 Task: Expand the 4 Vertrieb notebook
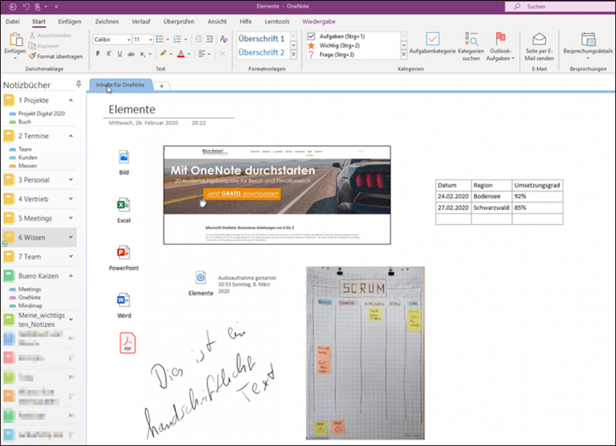(71, 199)
